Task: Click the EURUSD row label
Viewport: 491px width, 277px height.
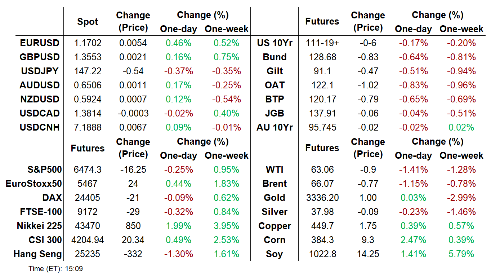Action: 40,43
